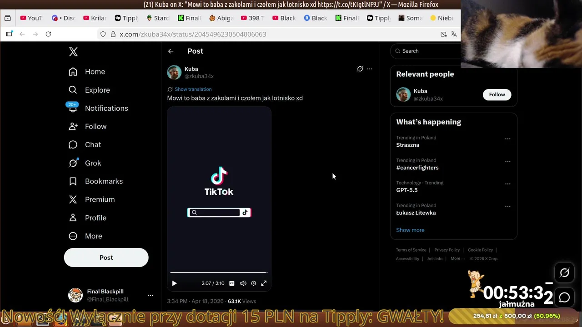Switch to the 398 T browser tab
Image resolution: width=582 pixels, height=327 pixels.
252,18
